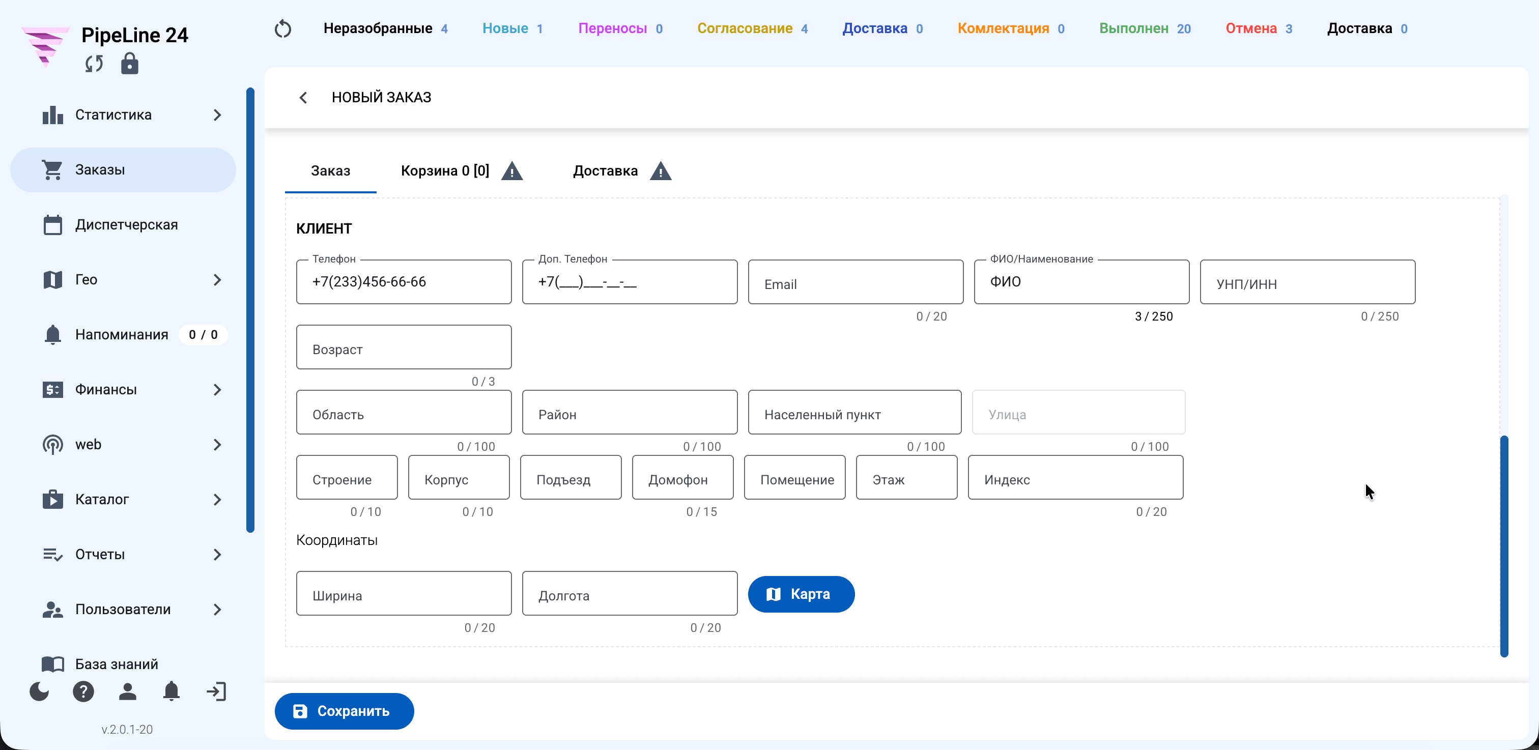
Task: Toggle dark mode moon icon
Action: pyautogui.click(x=39, y=691)
